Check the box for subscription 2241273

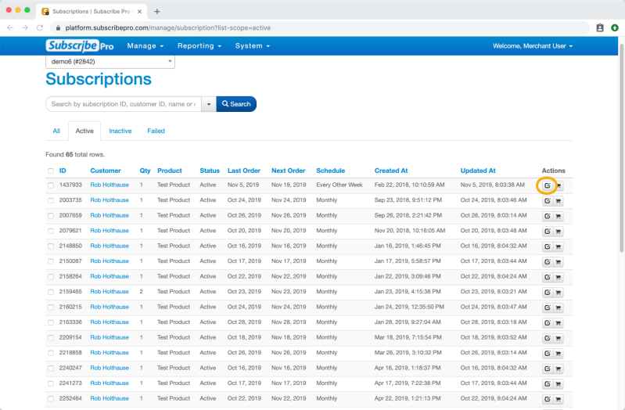click(51, 383)
